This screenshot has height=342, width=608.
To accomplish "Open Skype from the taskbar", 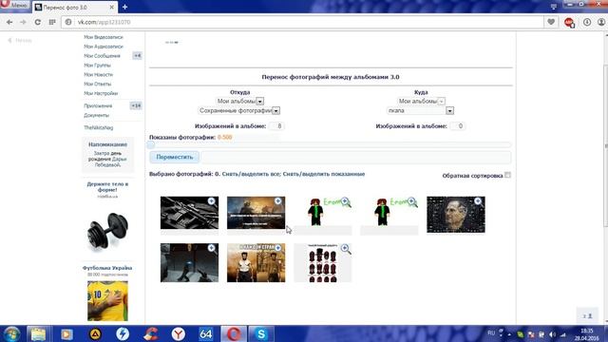I will 261,333.
